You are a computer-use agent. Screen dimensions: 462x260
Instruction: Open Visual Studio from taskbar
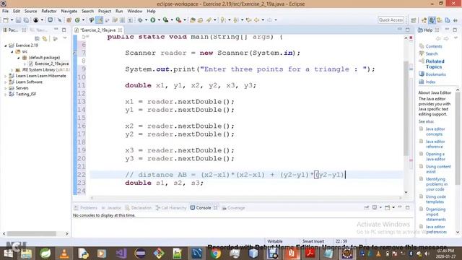(121, 253)
